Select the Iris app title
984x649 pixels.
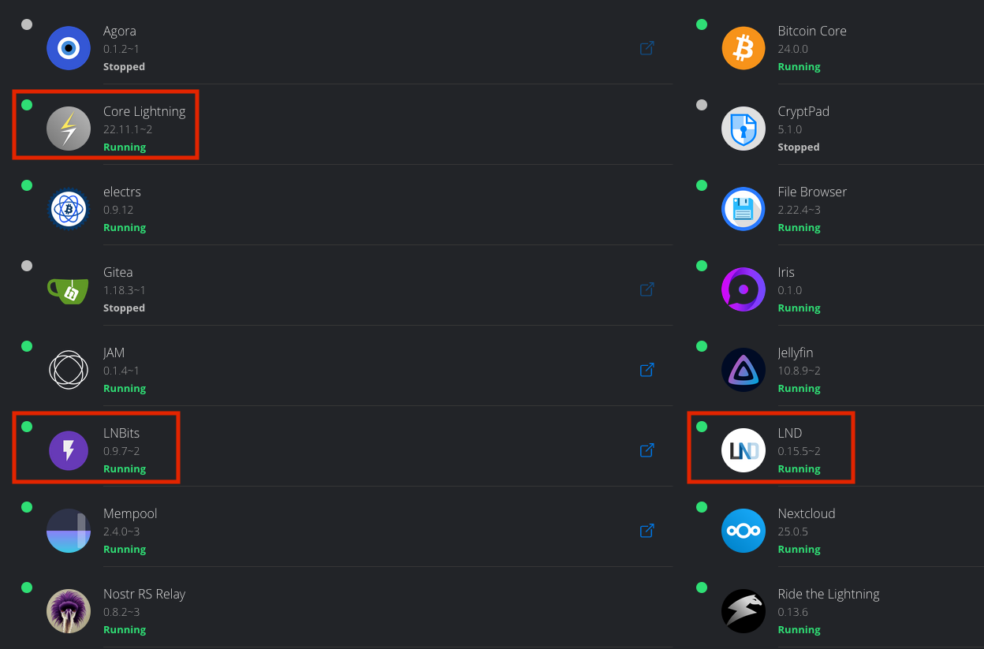[x=786, y=273]
